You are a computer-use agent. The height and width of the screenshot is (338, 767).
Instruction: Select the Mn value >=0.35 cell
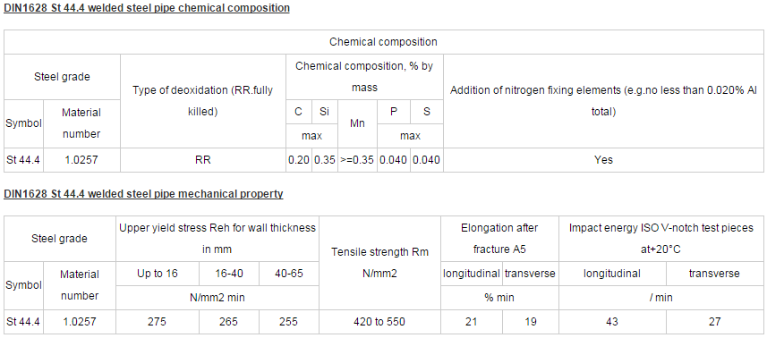tap(358, 160)
